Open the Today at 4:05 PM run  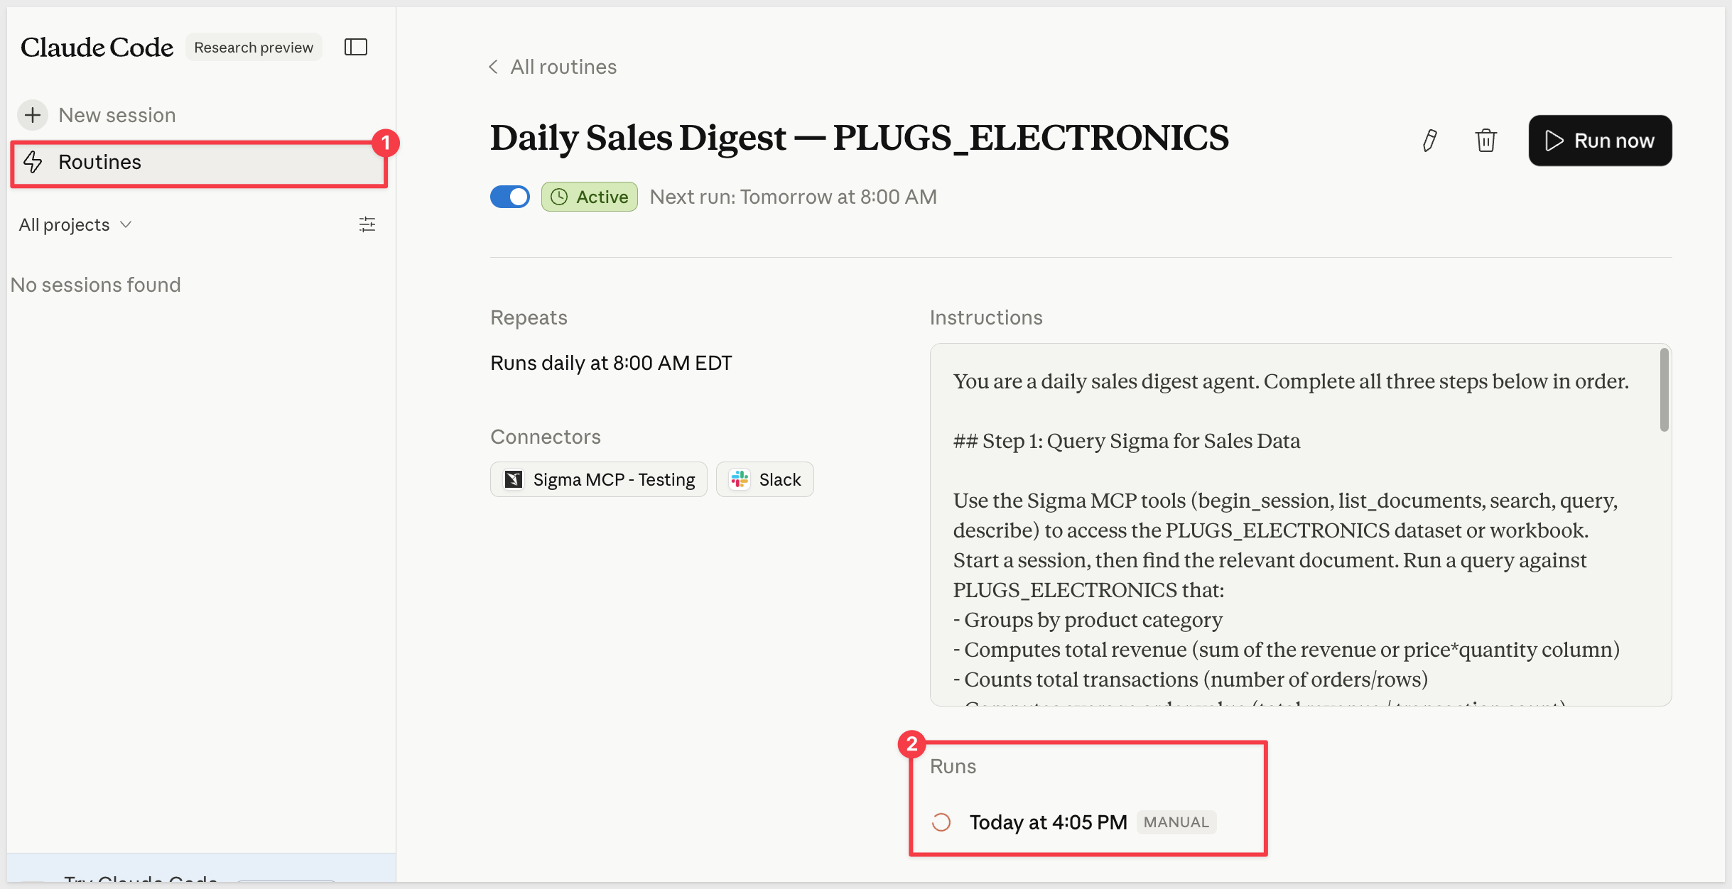(x=1048, y=822)
